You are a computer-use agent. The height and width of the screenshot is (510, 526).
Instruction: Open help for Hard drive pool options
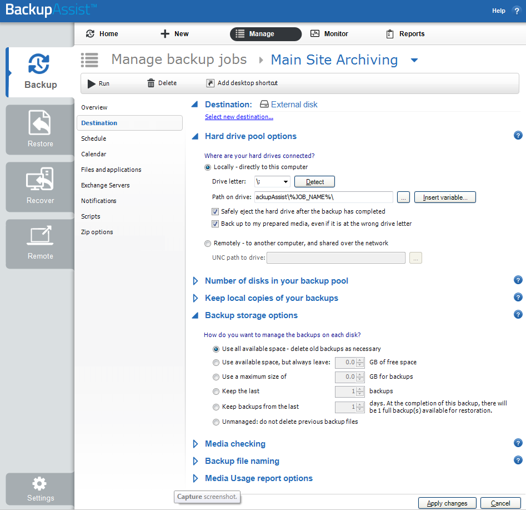click(x=518, y=135)
